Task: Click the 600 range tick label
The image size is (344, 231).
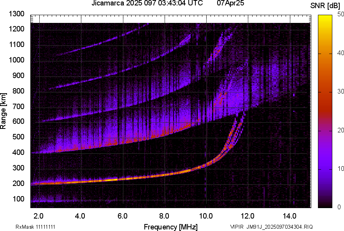Action: (x=18, y=121)
